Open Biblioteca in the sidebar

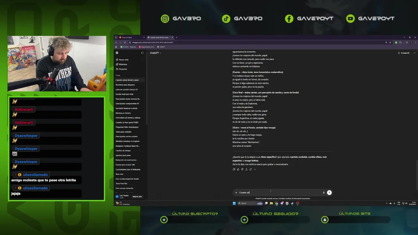(121, 64)
